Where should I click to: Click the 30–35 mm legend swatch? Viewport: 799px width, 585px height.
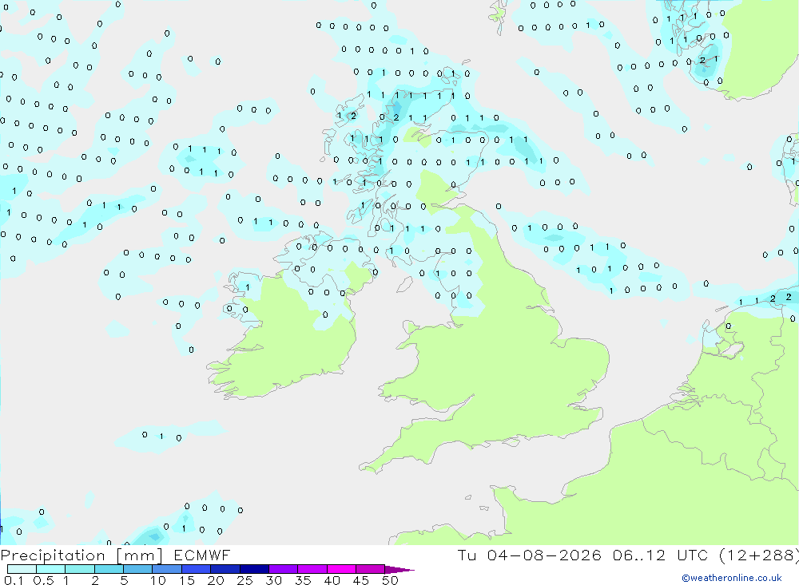(x=283, y=569)
